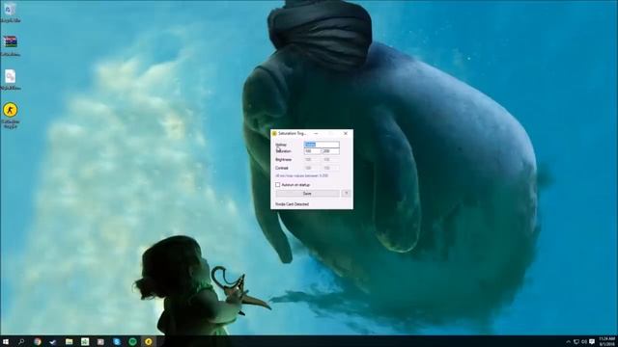This screenshot has width=618, height=347.
Task: Click the gray media app taskbar icon
Action: [100, 341]
